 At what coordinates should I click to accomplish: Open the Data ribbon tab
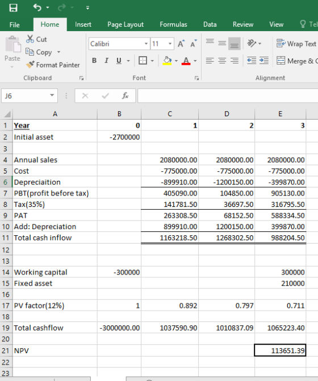(210, 24)
